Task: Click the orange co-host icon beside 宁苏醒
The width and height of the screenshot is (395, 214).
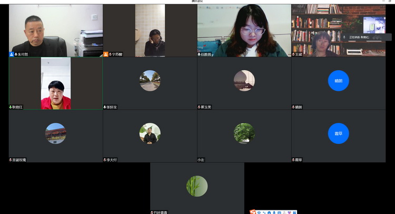Action: click(x=106, y=54)
